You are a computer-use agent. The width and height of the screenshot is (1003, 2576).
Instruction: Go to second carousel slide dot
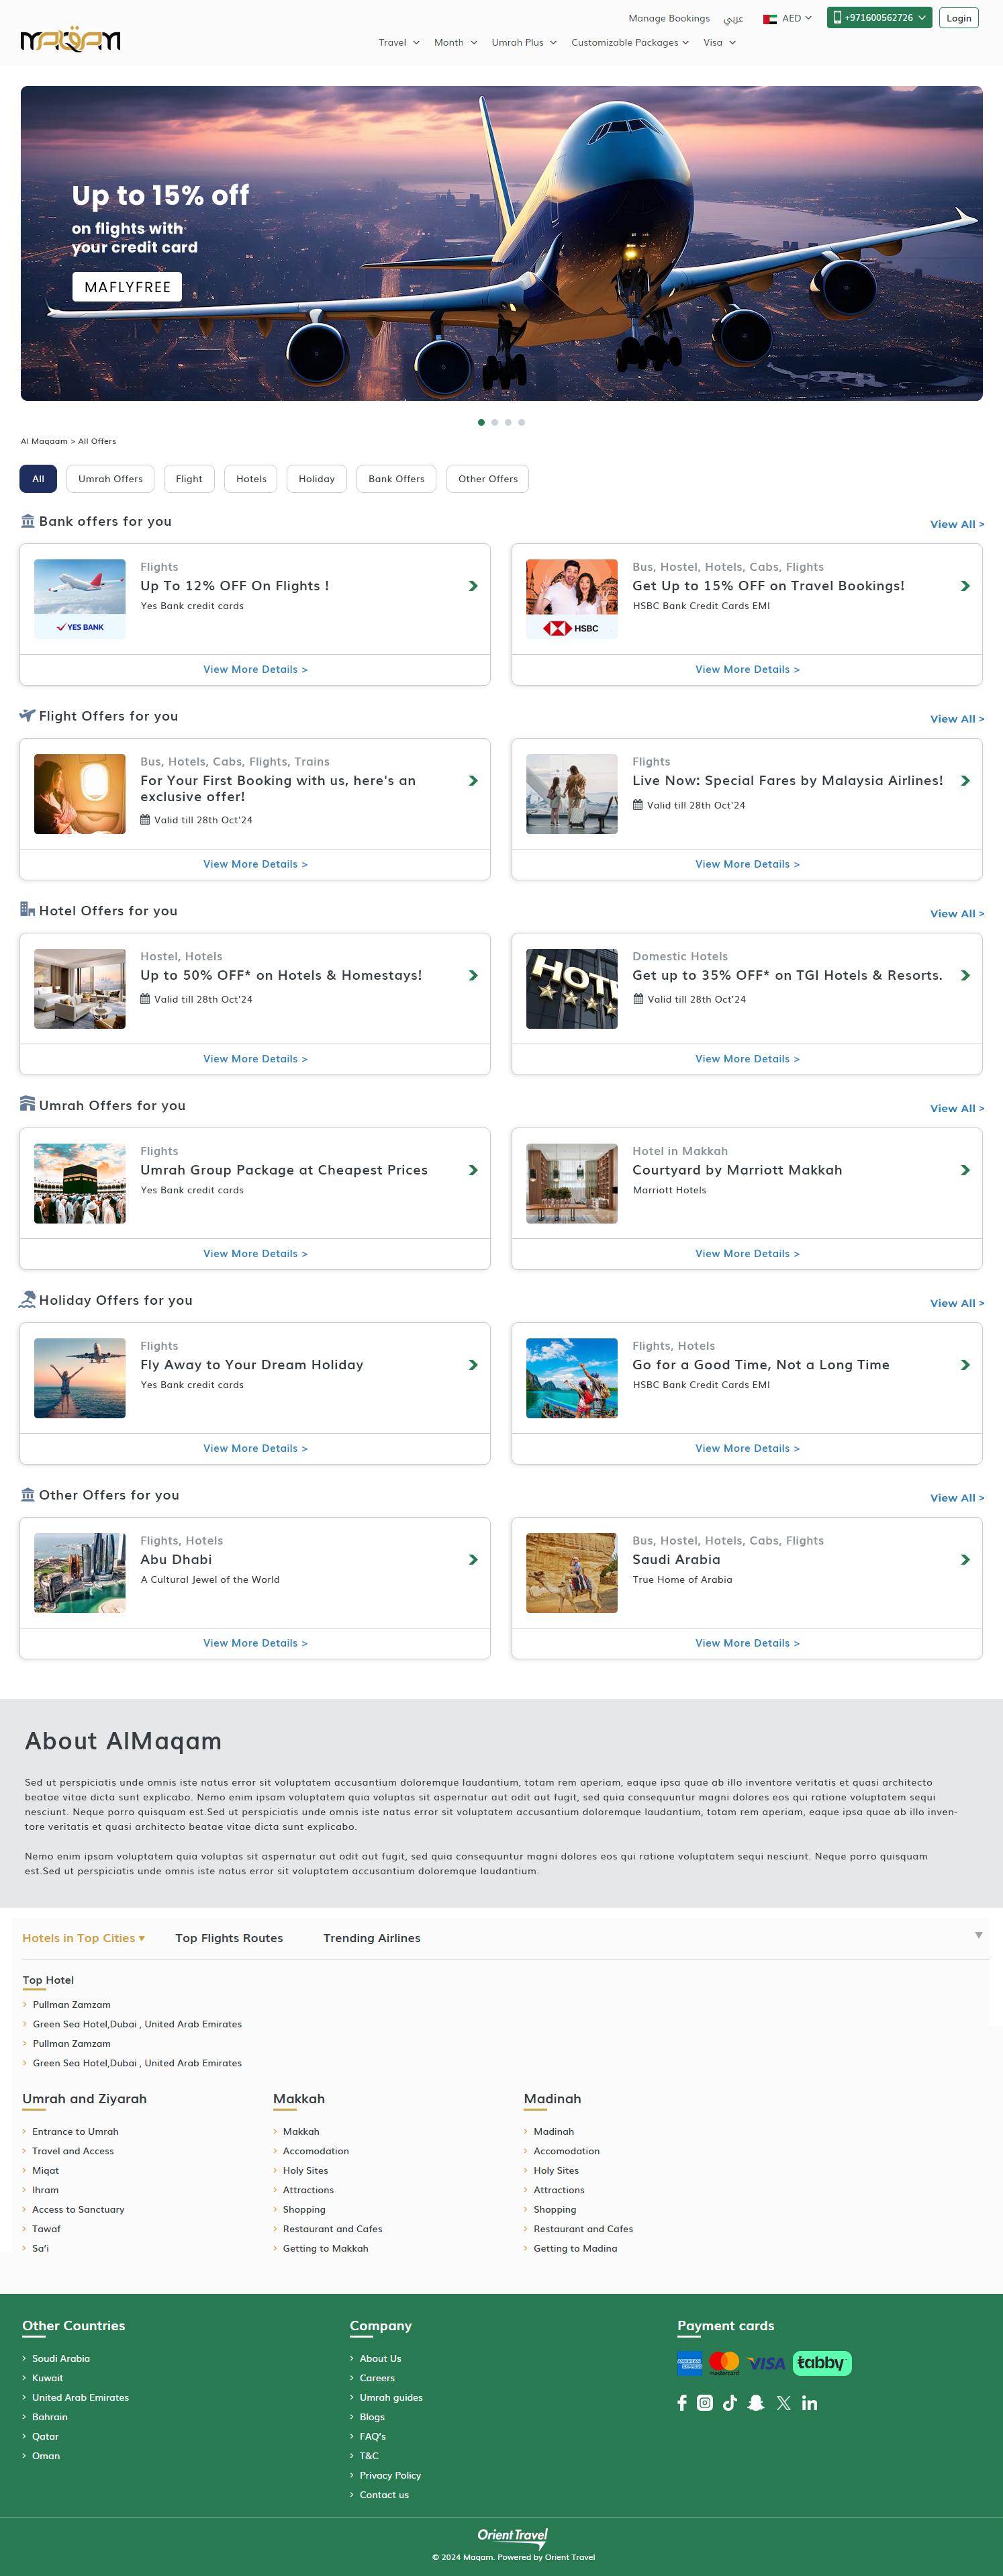(495, 422)
